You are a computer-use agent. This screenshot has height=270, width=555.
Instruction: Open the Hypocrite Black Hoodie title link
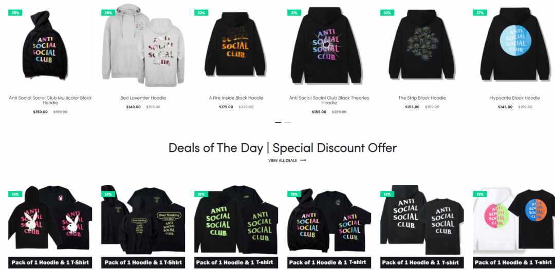pyautogui.click(x=515, y=98)
